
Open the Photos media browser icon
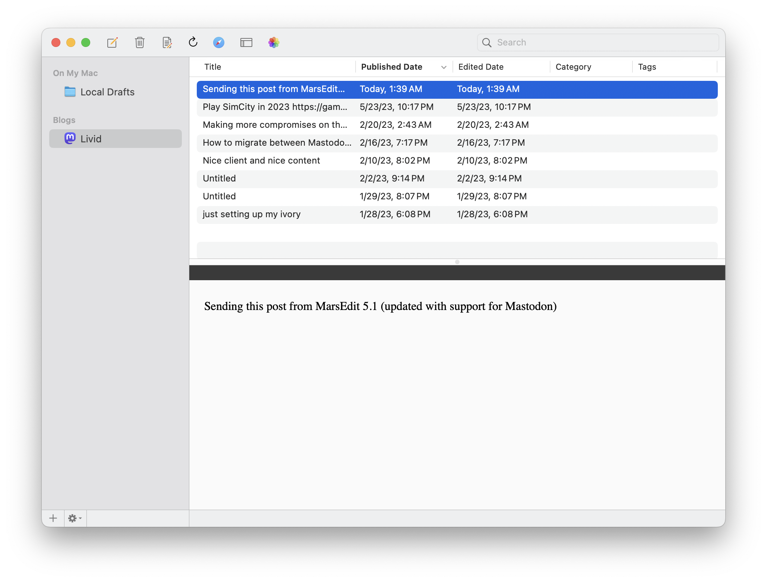(x=274, y=42)
